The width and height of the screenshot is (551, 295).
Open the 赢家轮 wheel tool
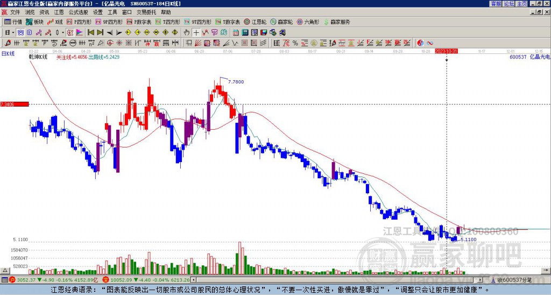[281, 22]
